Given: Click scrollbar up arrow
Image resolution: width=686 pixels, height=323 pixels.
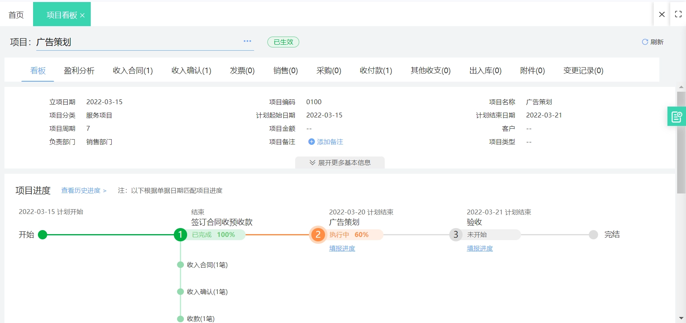Looking at the screenshot, I should (681, 87).
